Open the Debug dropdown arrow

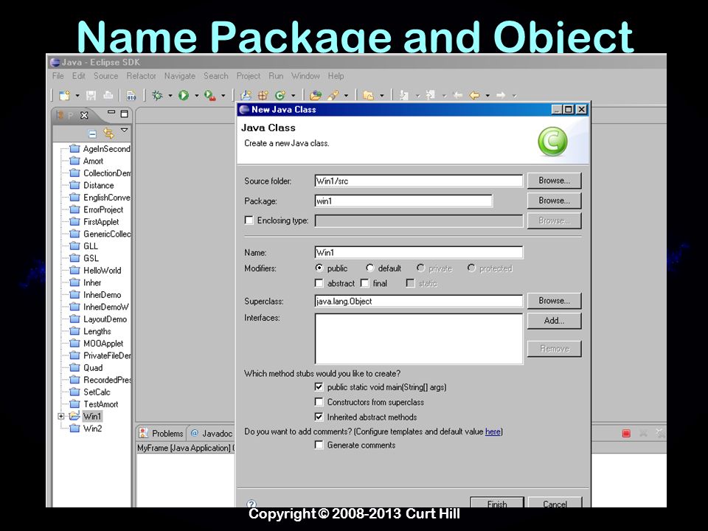(170, 96)
